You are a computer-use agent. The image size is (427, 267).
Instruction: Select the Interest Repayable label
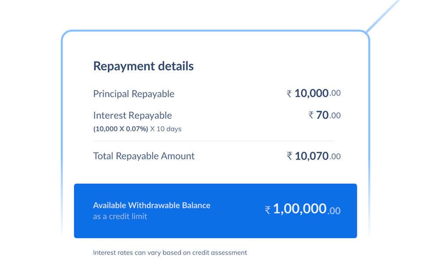click(x=132, y=116)
